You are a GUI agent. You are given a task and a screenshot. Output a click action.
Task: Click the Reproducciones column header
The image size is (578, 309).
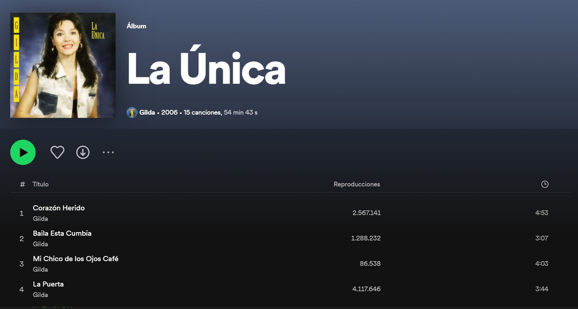tap(357, 184)
